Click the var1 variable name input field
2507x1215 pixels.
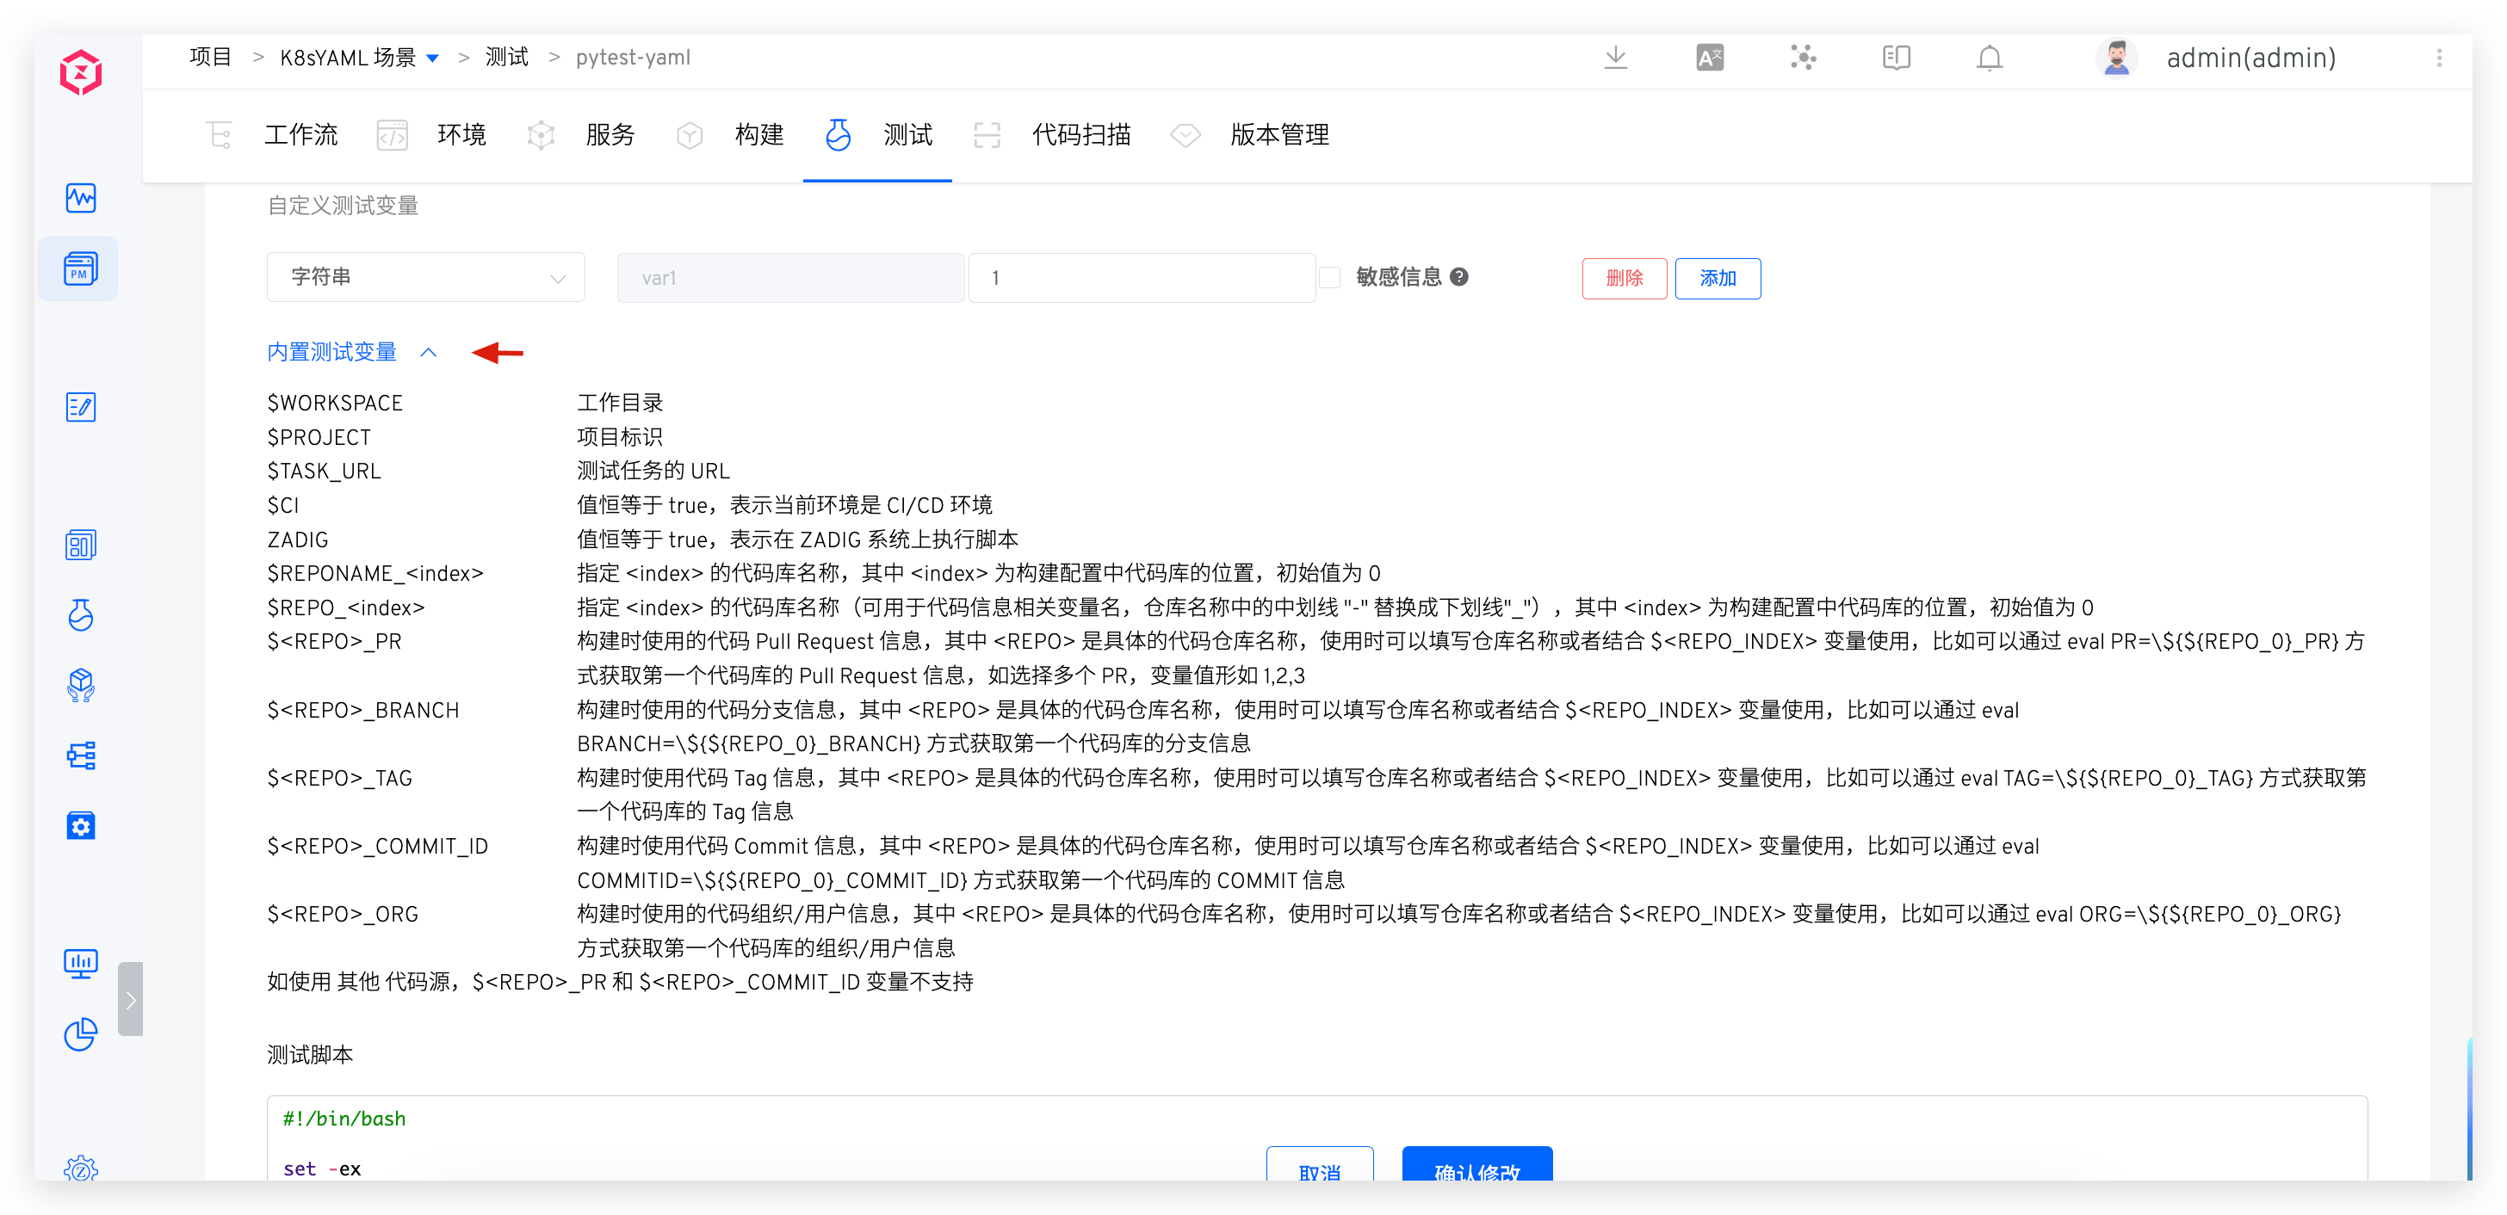point(789,276)
